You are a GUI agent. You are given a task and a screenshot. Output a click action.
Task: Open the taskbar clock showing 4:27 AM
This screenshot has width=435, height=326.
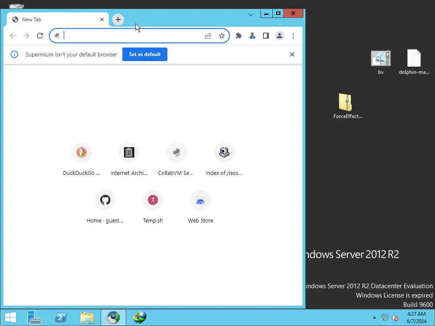(416, 318)
